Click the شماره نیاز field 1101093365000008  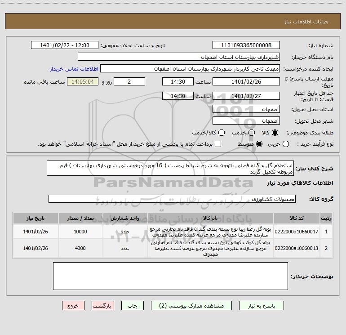pyautogui.click(x=246, y=45)
